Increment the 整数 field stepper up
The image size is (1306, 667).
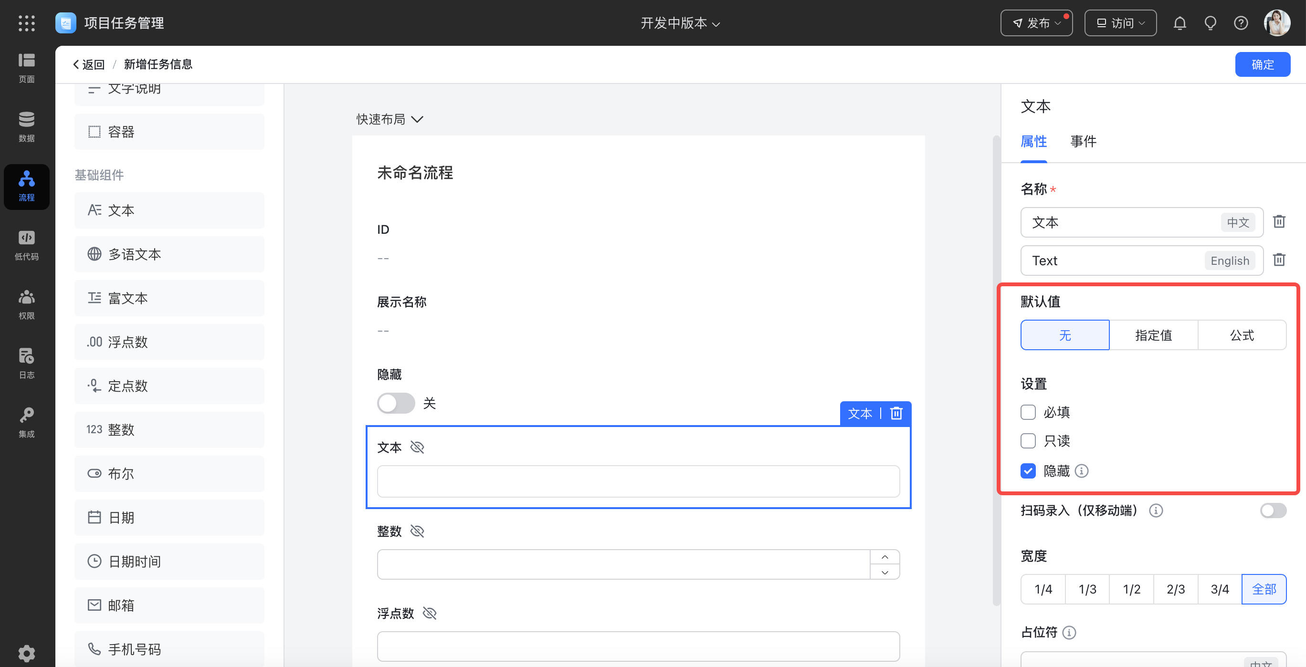885,557
